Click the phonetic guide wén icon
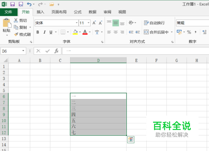209x151 pixels. pos(97,32)
